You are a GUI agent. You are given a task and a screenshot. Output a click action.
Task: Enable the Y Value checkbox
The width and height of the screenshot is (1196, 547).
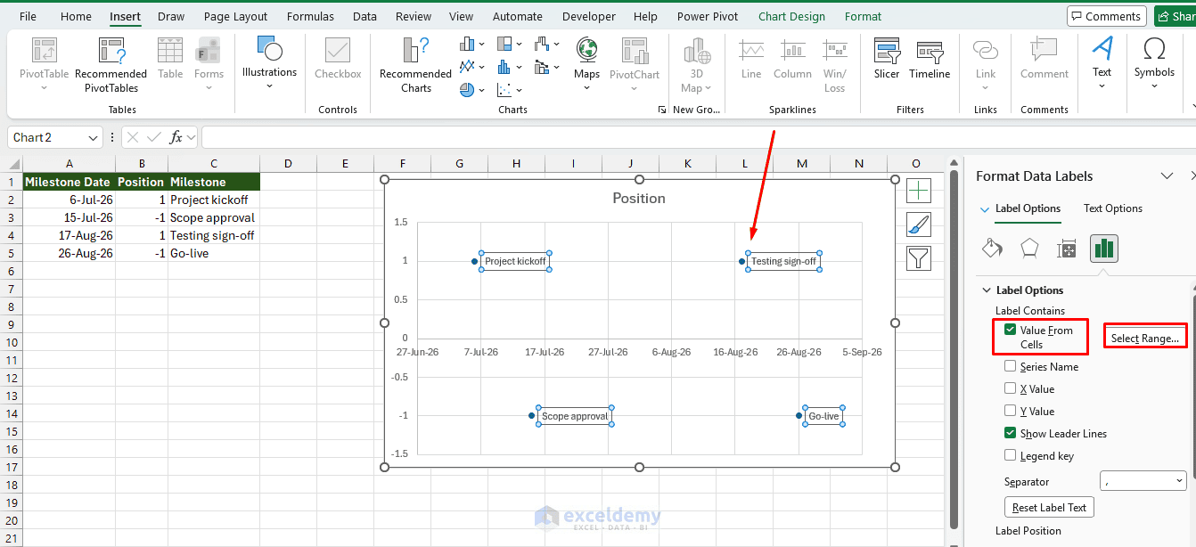(1010, 411)
